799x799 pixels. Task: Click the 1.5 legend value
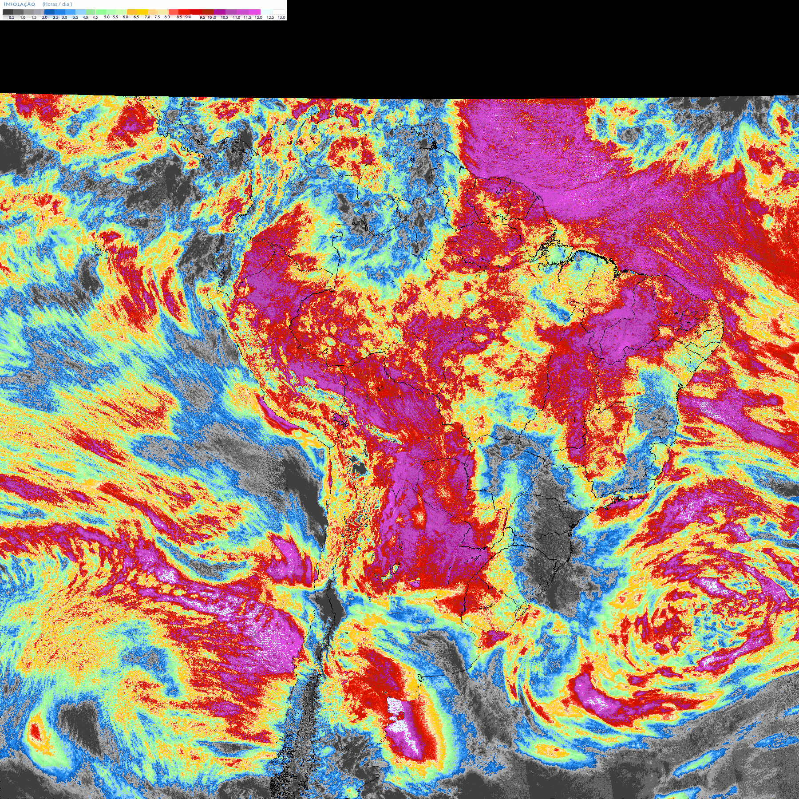(x=34, y=17)
